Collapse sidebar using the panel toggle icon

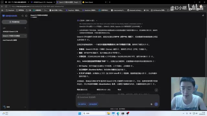click(x=26, y=16)
